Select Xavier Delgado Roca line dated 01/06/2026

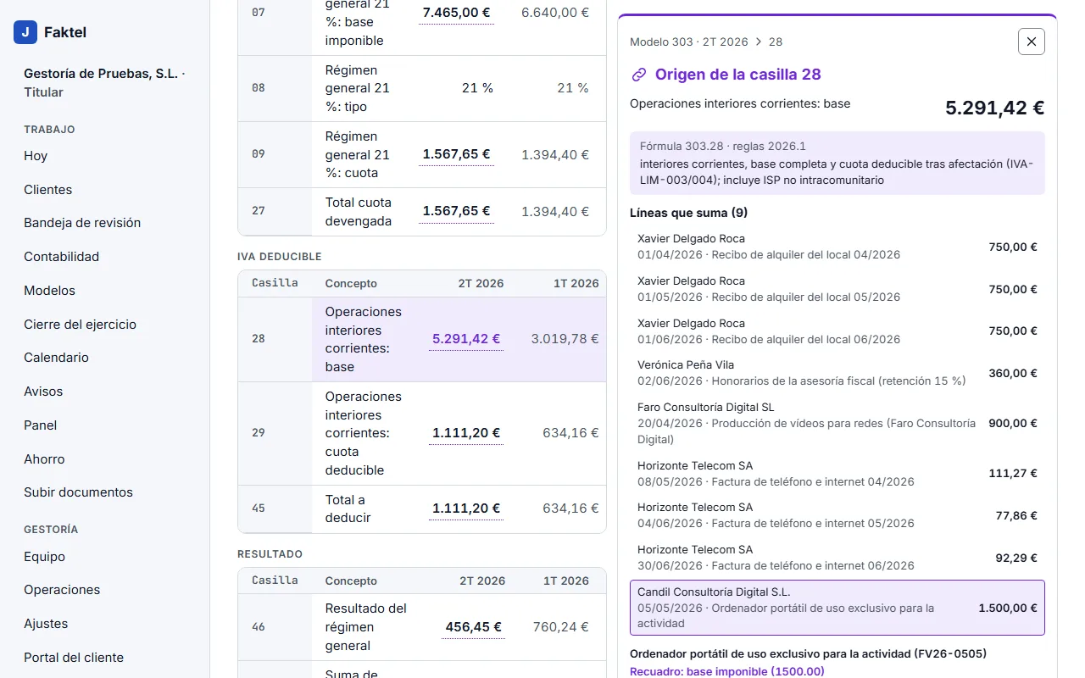tap(837, 331)
